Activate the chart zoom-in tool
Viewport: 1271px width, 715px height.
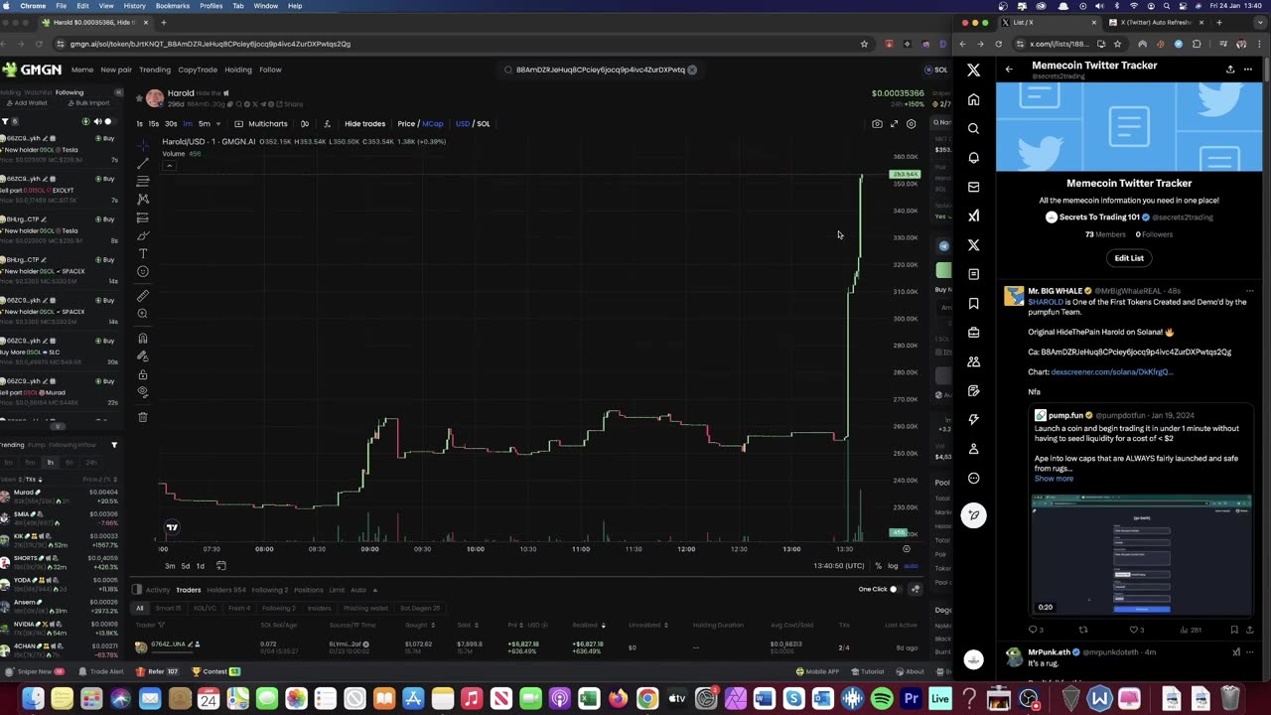point(143,314)
